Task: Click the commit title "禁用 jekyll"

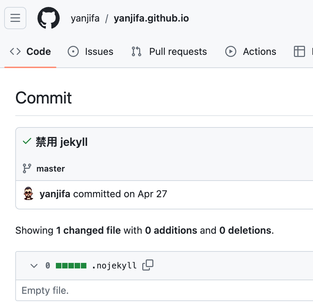Action: click(x=62, y=142)
